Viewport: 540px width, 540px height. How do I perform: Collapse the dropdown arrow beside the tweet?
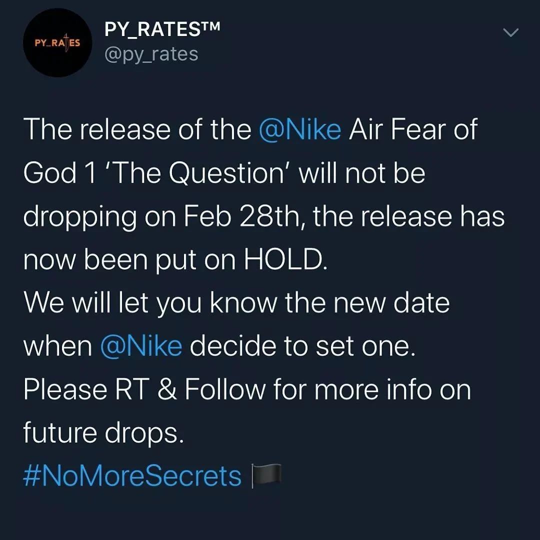[x=510, y=32]
